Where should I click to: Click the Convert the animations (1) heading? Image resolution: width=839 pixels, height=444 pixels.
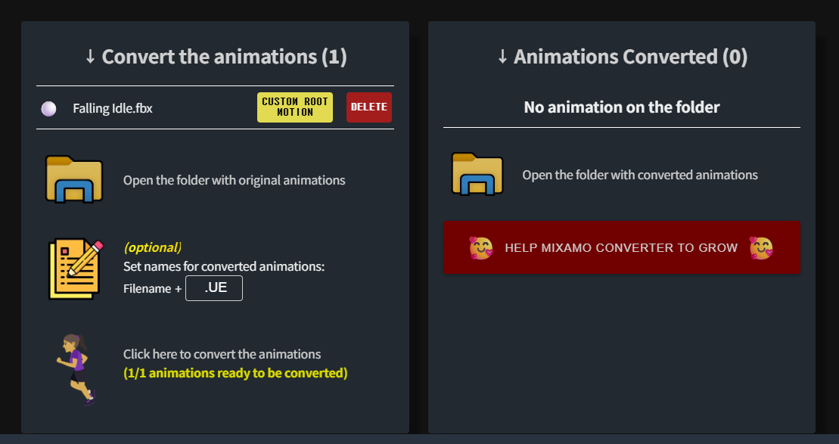click(215, 56)
